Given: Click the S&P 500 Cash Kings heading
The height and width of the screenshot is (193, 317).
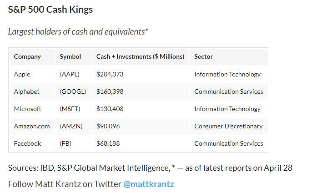Looking at the screenshot, I should [x=50, y=9].
